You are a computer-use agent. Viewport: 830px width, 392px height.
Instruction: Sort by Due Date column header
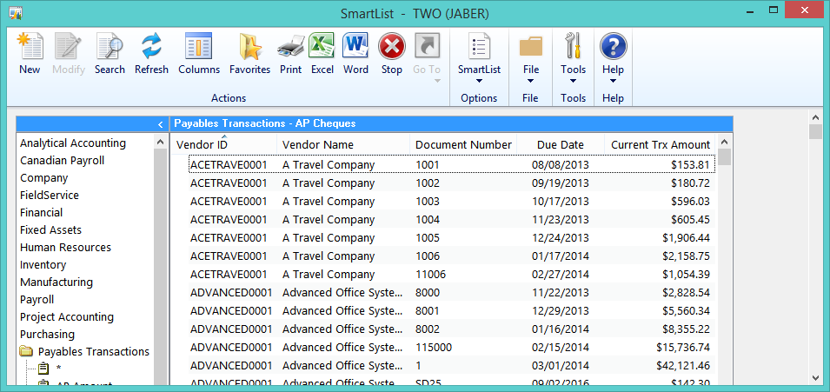point(561,144)
